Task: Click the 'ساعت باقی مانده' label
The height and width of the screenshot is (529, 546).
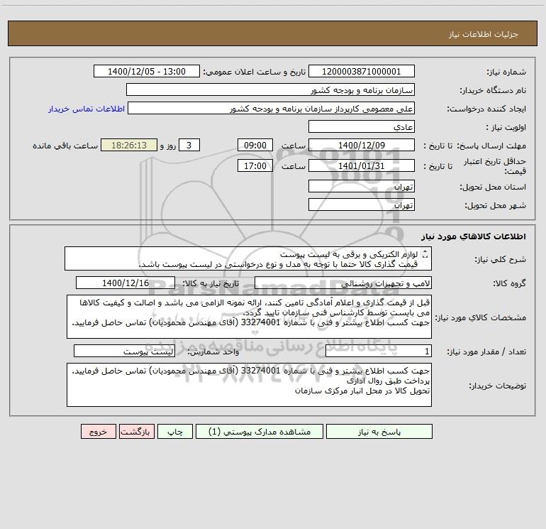Action: click(x=65, y=146)
